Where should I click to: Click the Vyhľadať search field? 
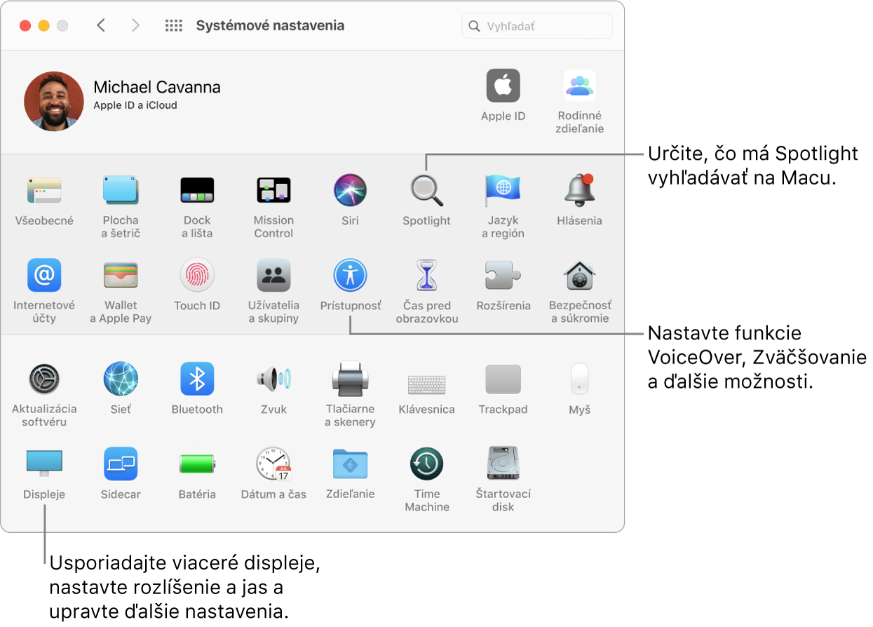pyautogui.click(x=537, y=26)
